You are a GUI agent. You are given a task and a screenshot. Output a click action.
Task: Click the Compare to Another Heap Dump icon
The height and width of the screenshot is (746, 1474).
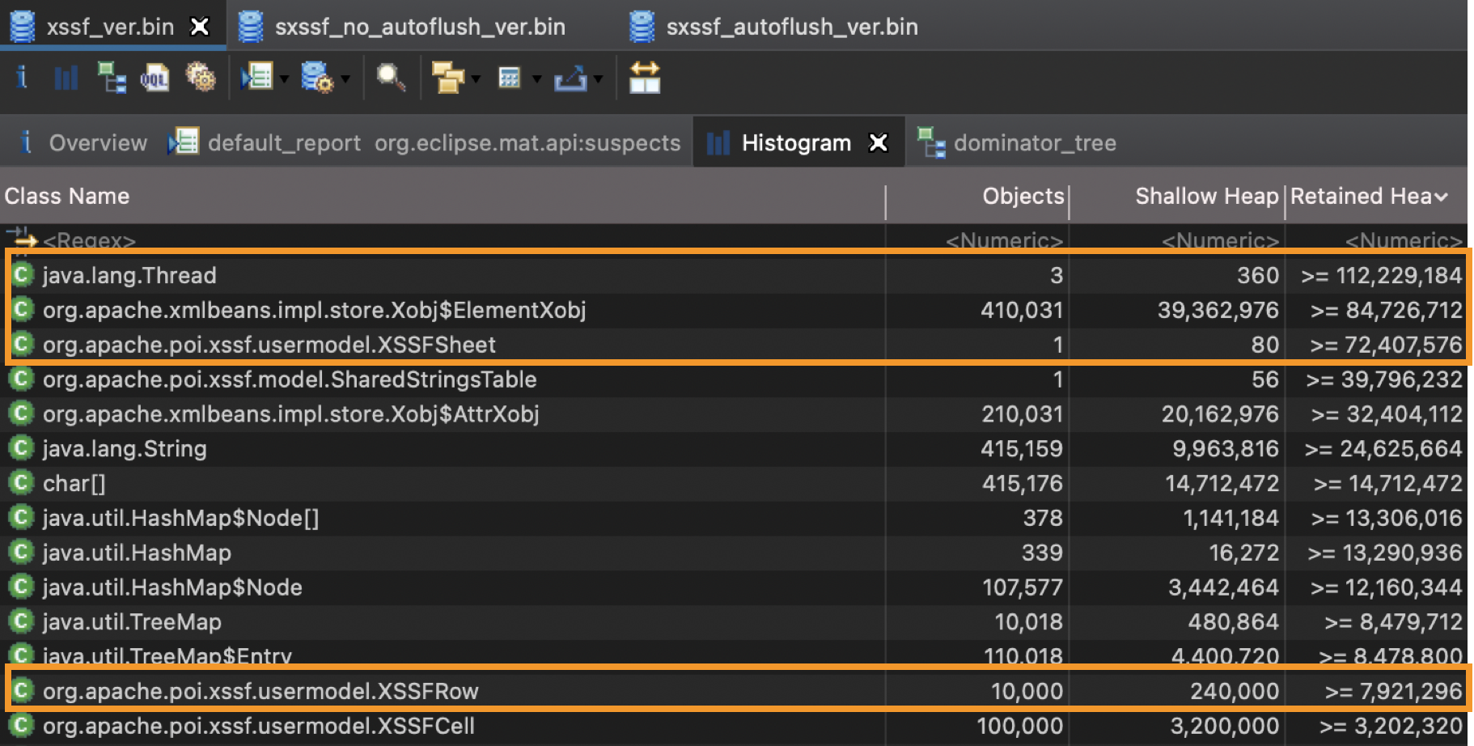(x=645, y=78)
